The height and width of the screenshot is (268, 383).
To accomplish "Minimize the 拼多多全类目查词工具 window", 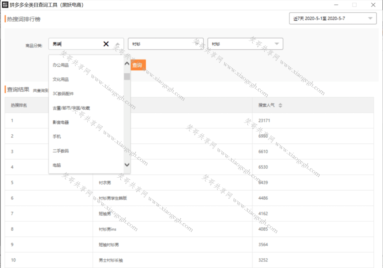I will (x=336, y=5).
